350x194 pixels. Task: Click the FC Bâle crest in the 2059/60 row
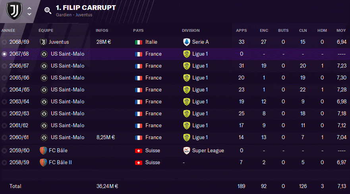[43, 150]
